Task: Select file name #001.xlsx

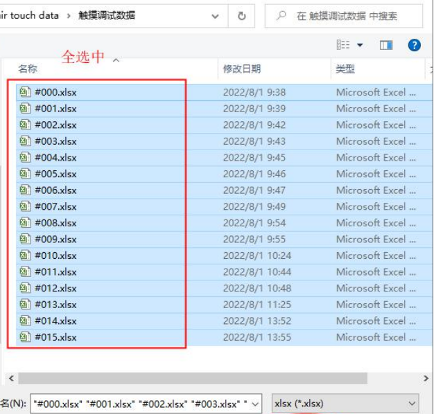Action: tap(55, 109)
